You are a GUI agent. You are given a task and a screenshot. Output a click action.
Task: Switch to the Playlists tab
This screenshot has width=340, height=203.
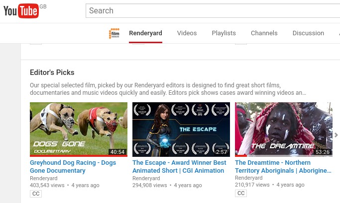(224, 33)
